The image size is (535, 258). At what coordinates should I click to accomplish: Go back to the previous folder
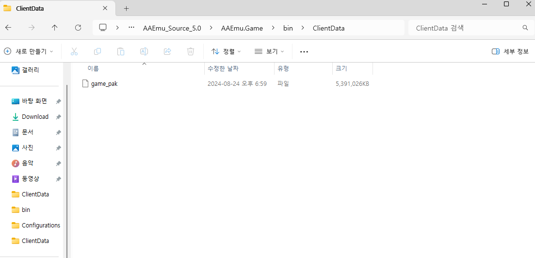[8, 28]
